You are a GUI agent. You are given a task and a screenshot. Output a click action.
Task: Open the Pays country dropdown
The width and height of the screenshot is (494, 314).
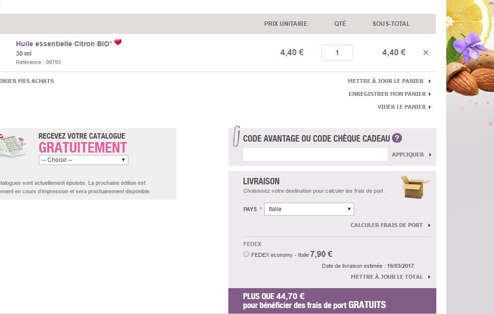point(309,209)
